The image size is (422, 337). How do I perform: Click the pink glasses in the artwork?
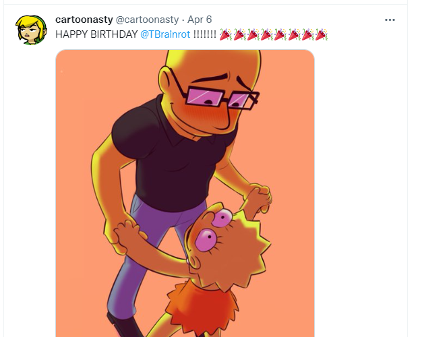click(222, 98)
